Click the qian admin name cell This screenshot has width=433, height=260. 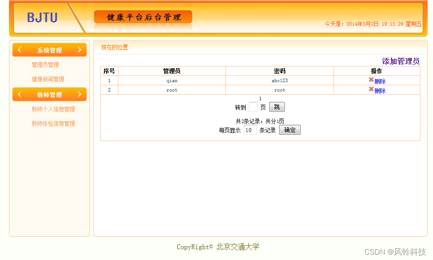172,80
